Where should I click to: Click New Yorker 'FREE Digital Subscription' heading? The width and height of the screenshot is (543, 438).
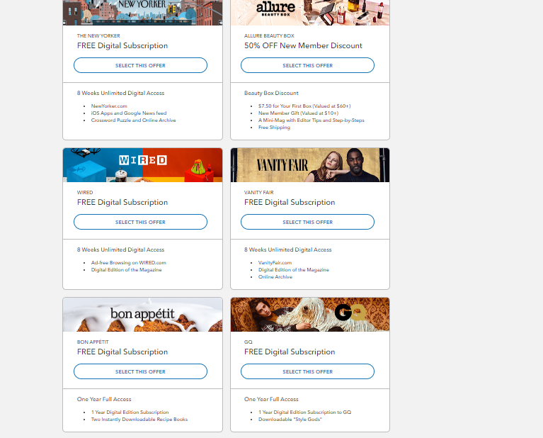122,45
